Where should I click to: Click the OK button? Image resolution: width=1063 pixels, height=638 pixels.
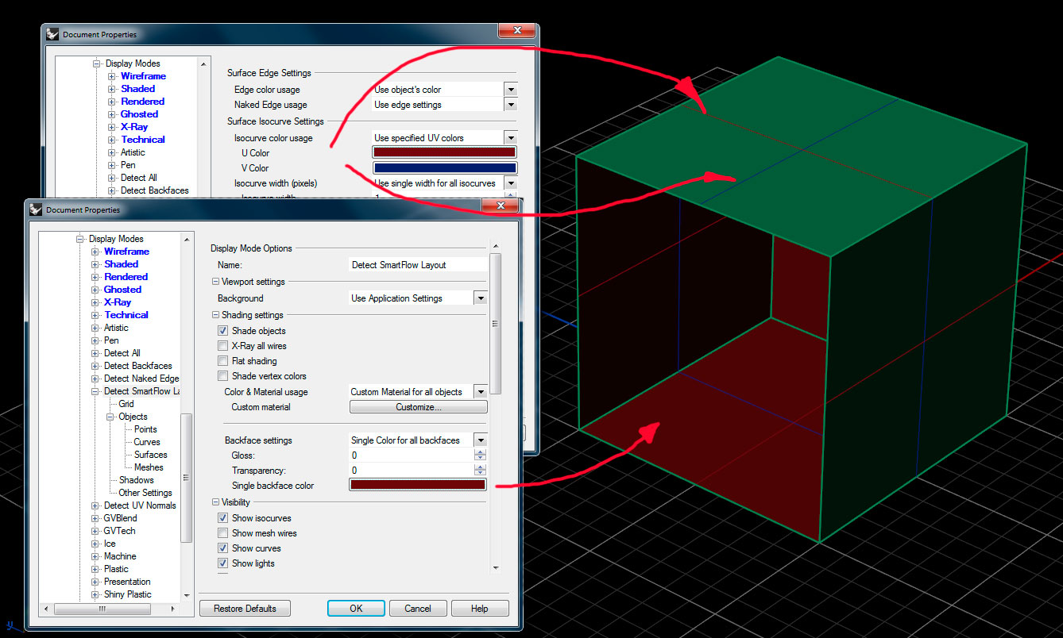pyautogui.click(x=356, y=609)
